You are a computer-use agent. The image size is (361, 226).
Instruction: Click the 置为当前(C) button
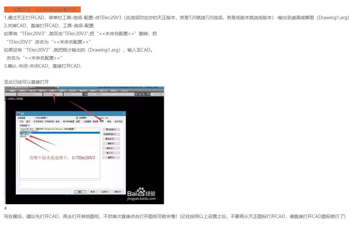pyautogui.click(x=111, y=129)
